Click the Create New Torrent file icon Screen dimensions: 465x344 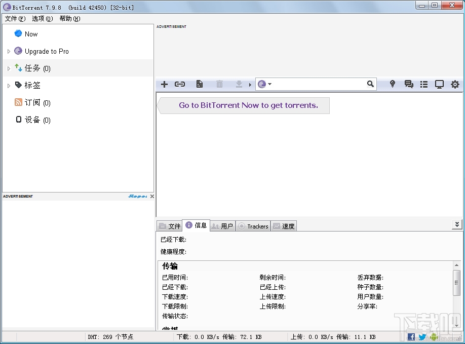(x=200, y=84)
